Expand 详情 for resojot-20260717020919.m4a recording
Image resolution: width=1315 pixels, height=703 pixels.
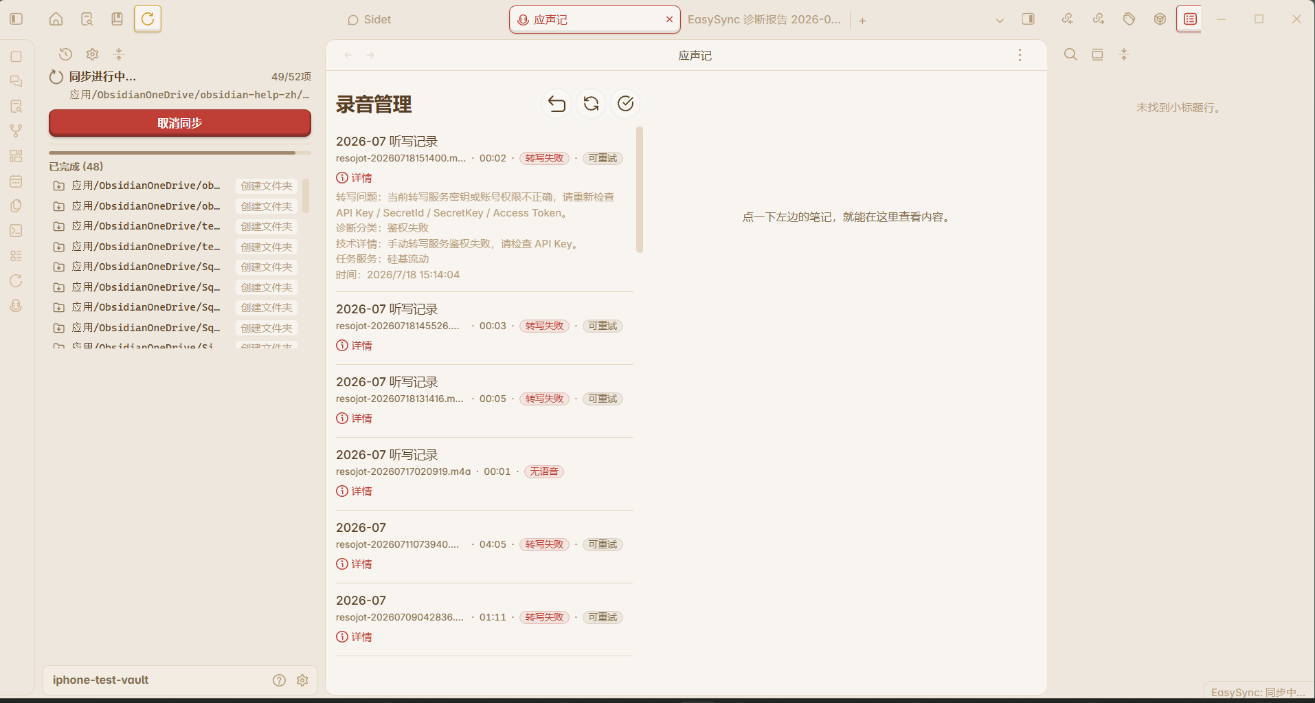(x=354, y=491)
